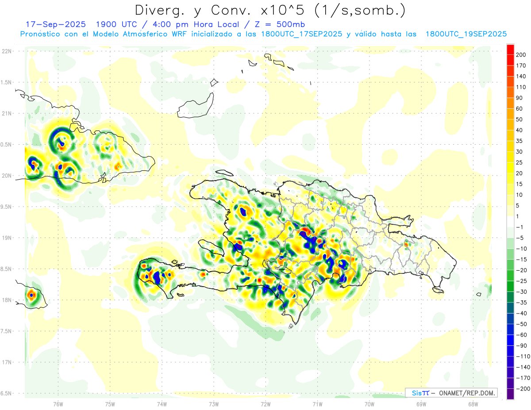531x410 pixels.
Task: Click the legend value -30
Action: (522, 292)
